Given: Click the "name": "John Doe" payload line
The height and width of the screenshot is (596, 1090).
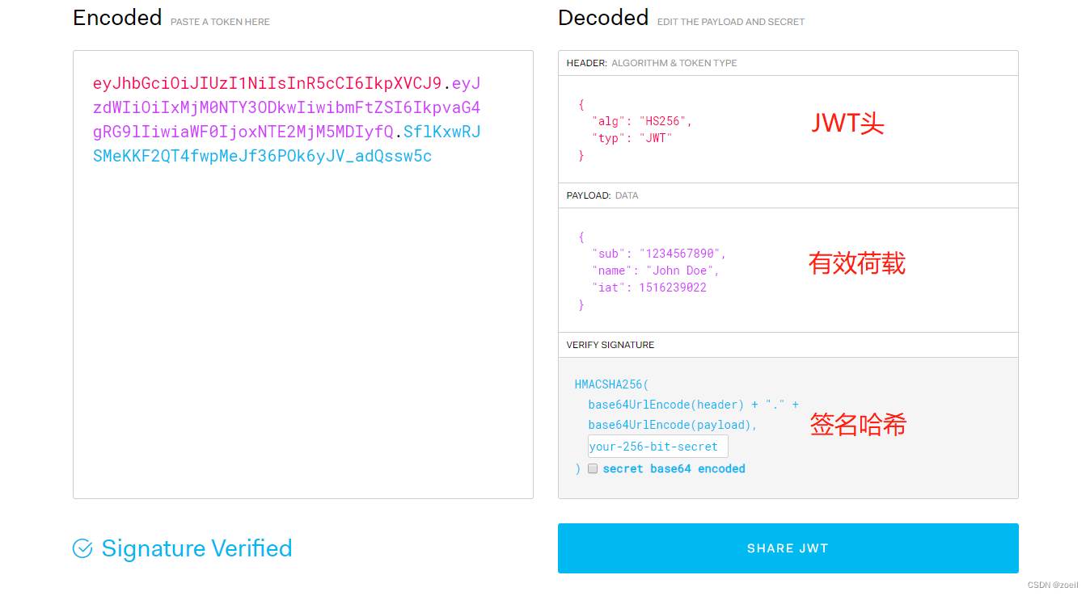Looking at the screenshot, I should (x=656, y=271).
